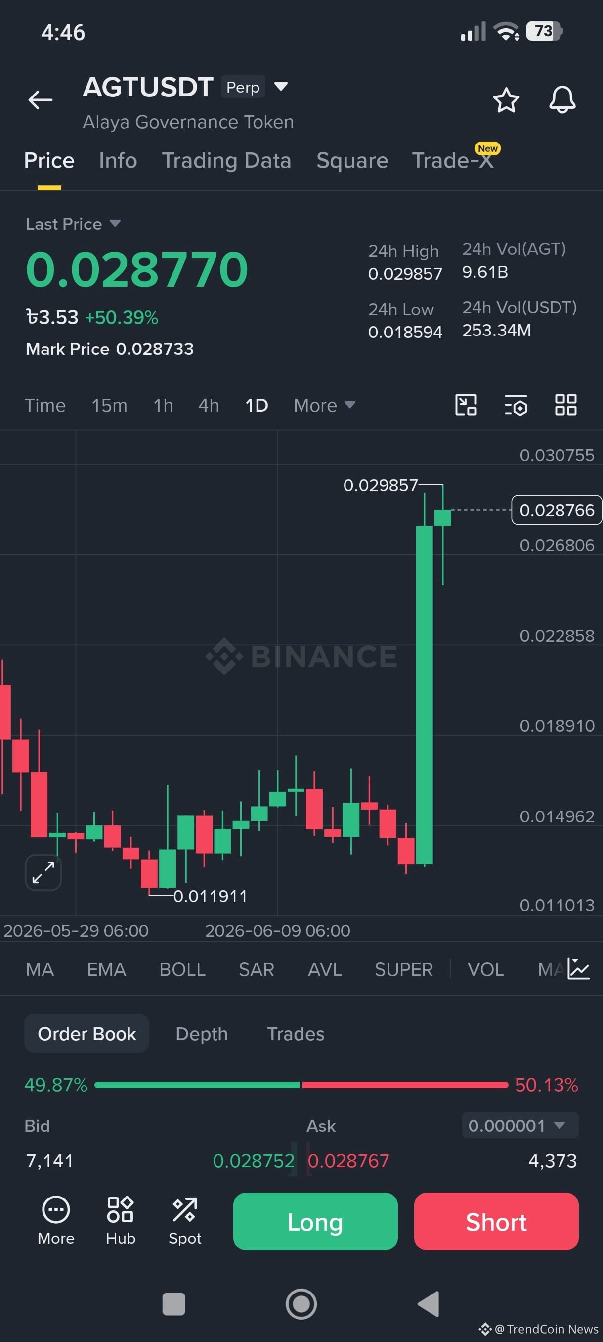The height and width of the screenshot is (1342, 603).
Task: Toggle the BOLL indicator
Action: 182,969
